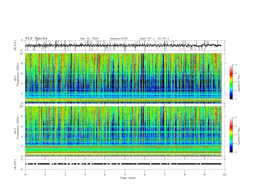253x196 pixels.
Task: Select the date text 'Jun. 14, 2019'
Action: [x=89, y=38]
